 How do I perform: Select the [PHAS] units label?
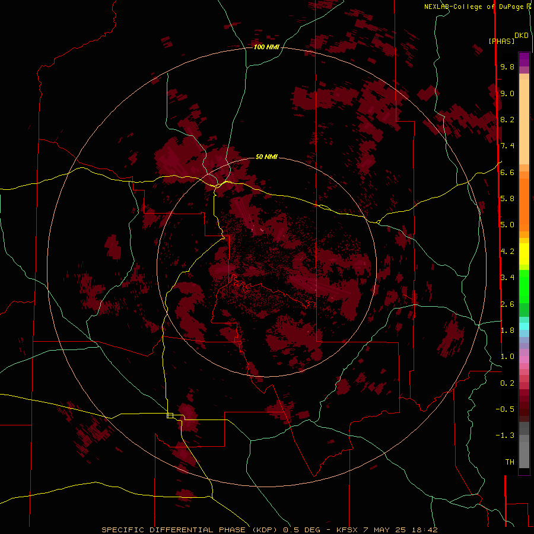click(501, 41)
